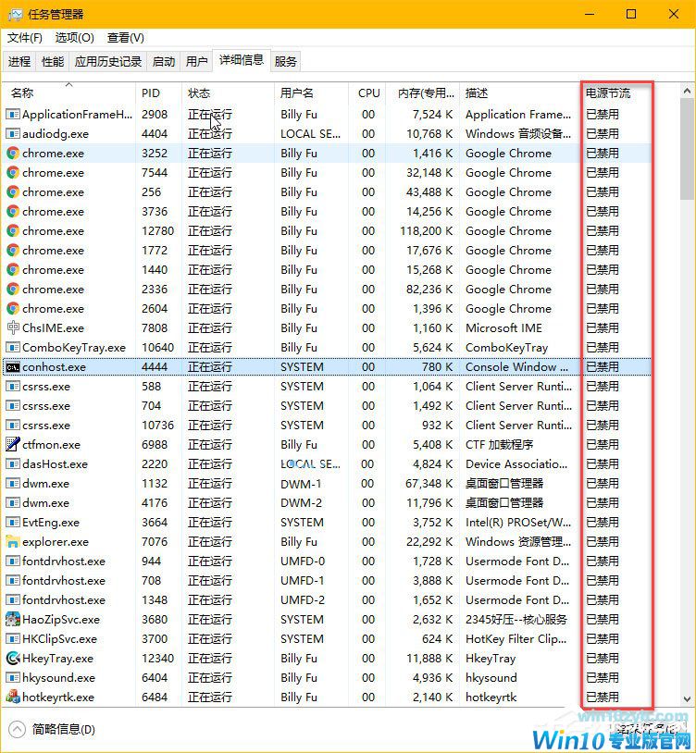The image size is (696, 753).
Task: Click PID 10736 csrss.exe cell
Action: click(157, 425)
